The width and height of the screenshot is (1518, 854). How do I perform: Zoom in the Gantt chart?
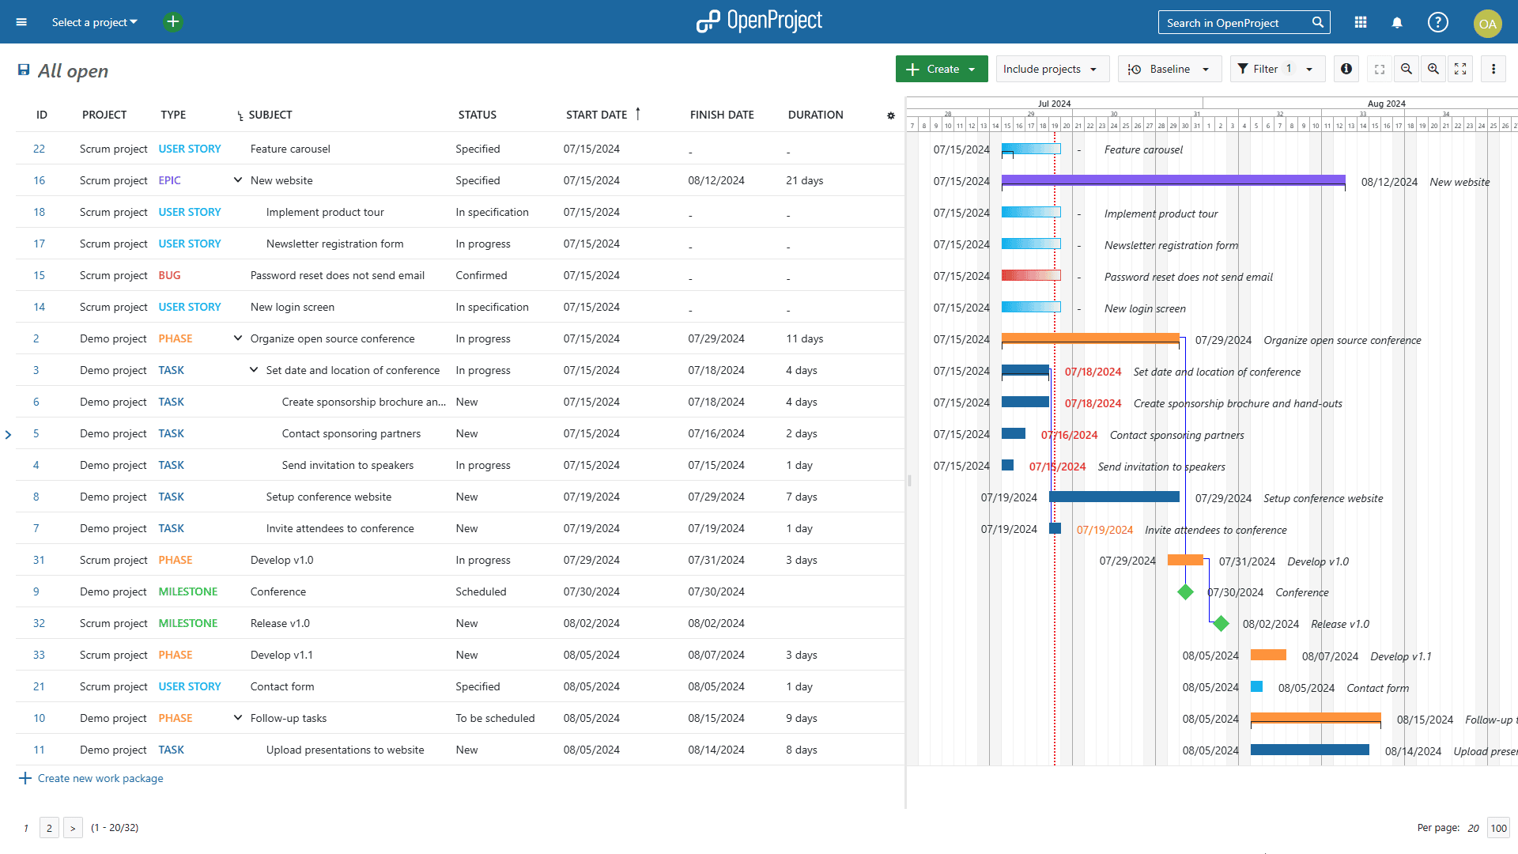1433,69
